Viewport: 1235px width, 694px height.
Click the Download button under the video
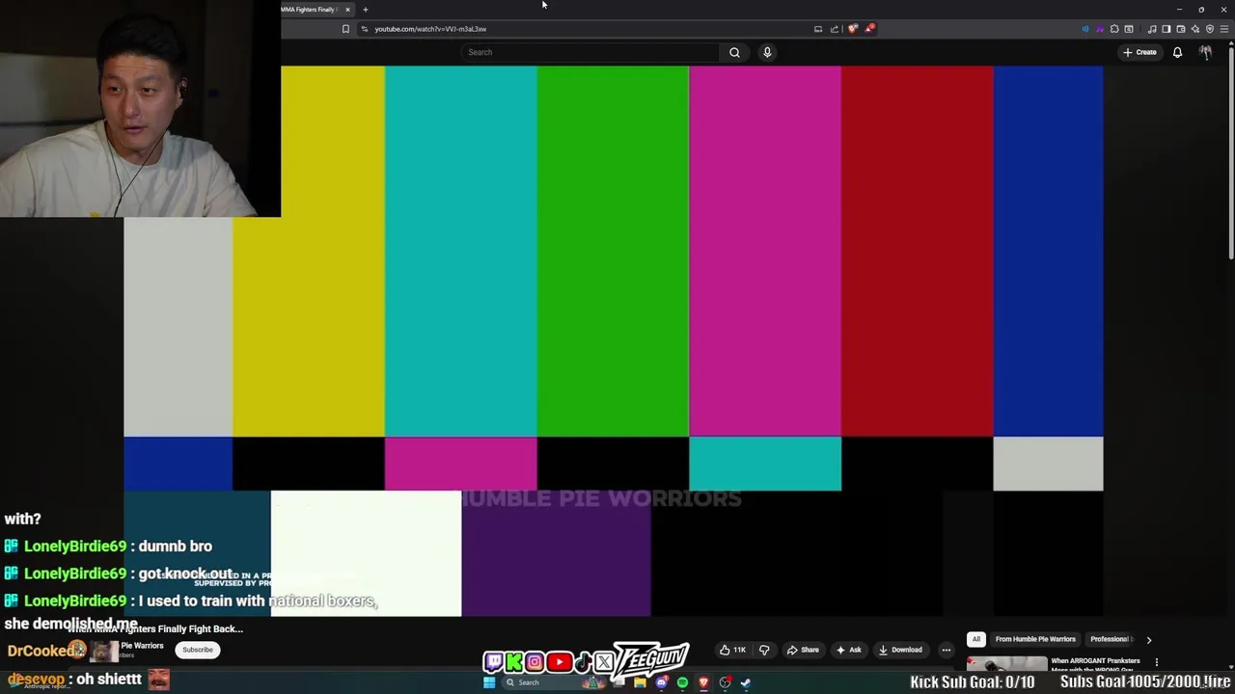[900, 650]
